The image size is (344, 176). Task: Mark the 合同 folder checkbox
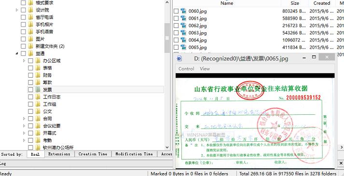click(x=30, y=119)
